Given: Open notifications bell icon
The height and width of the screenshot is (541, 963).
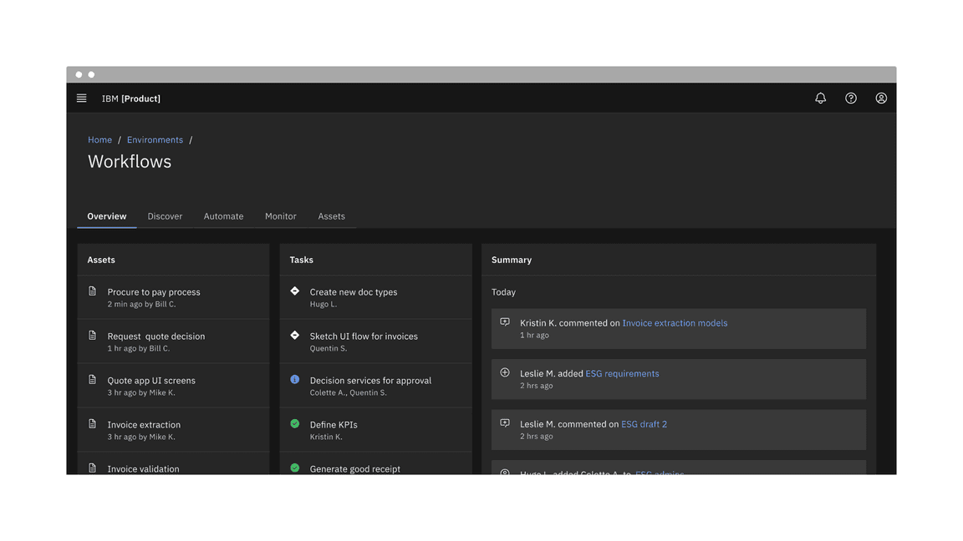Looking at the screenshot, I should pos(820,99).
